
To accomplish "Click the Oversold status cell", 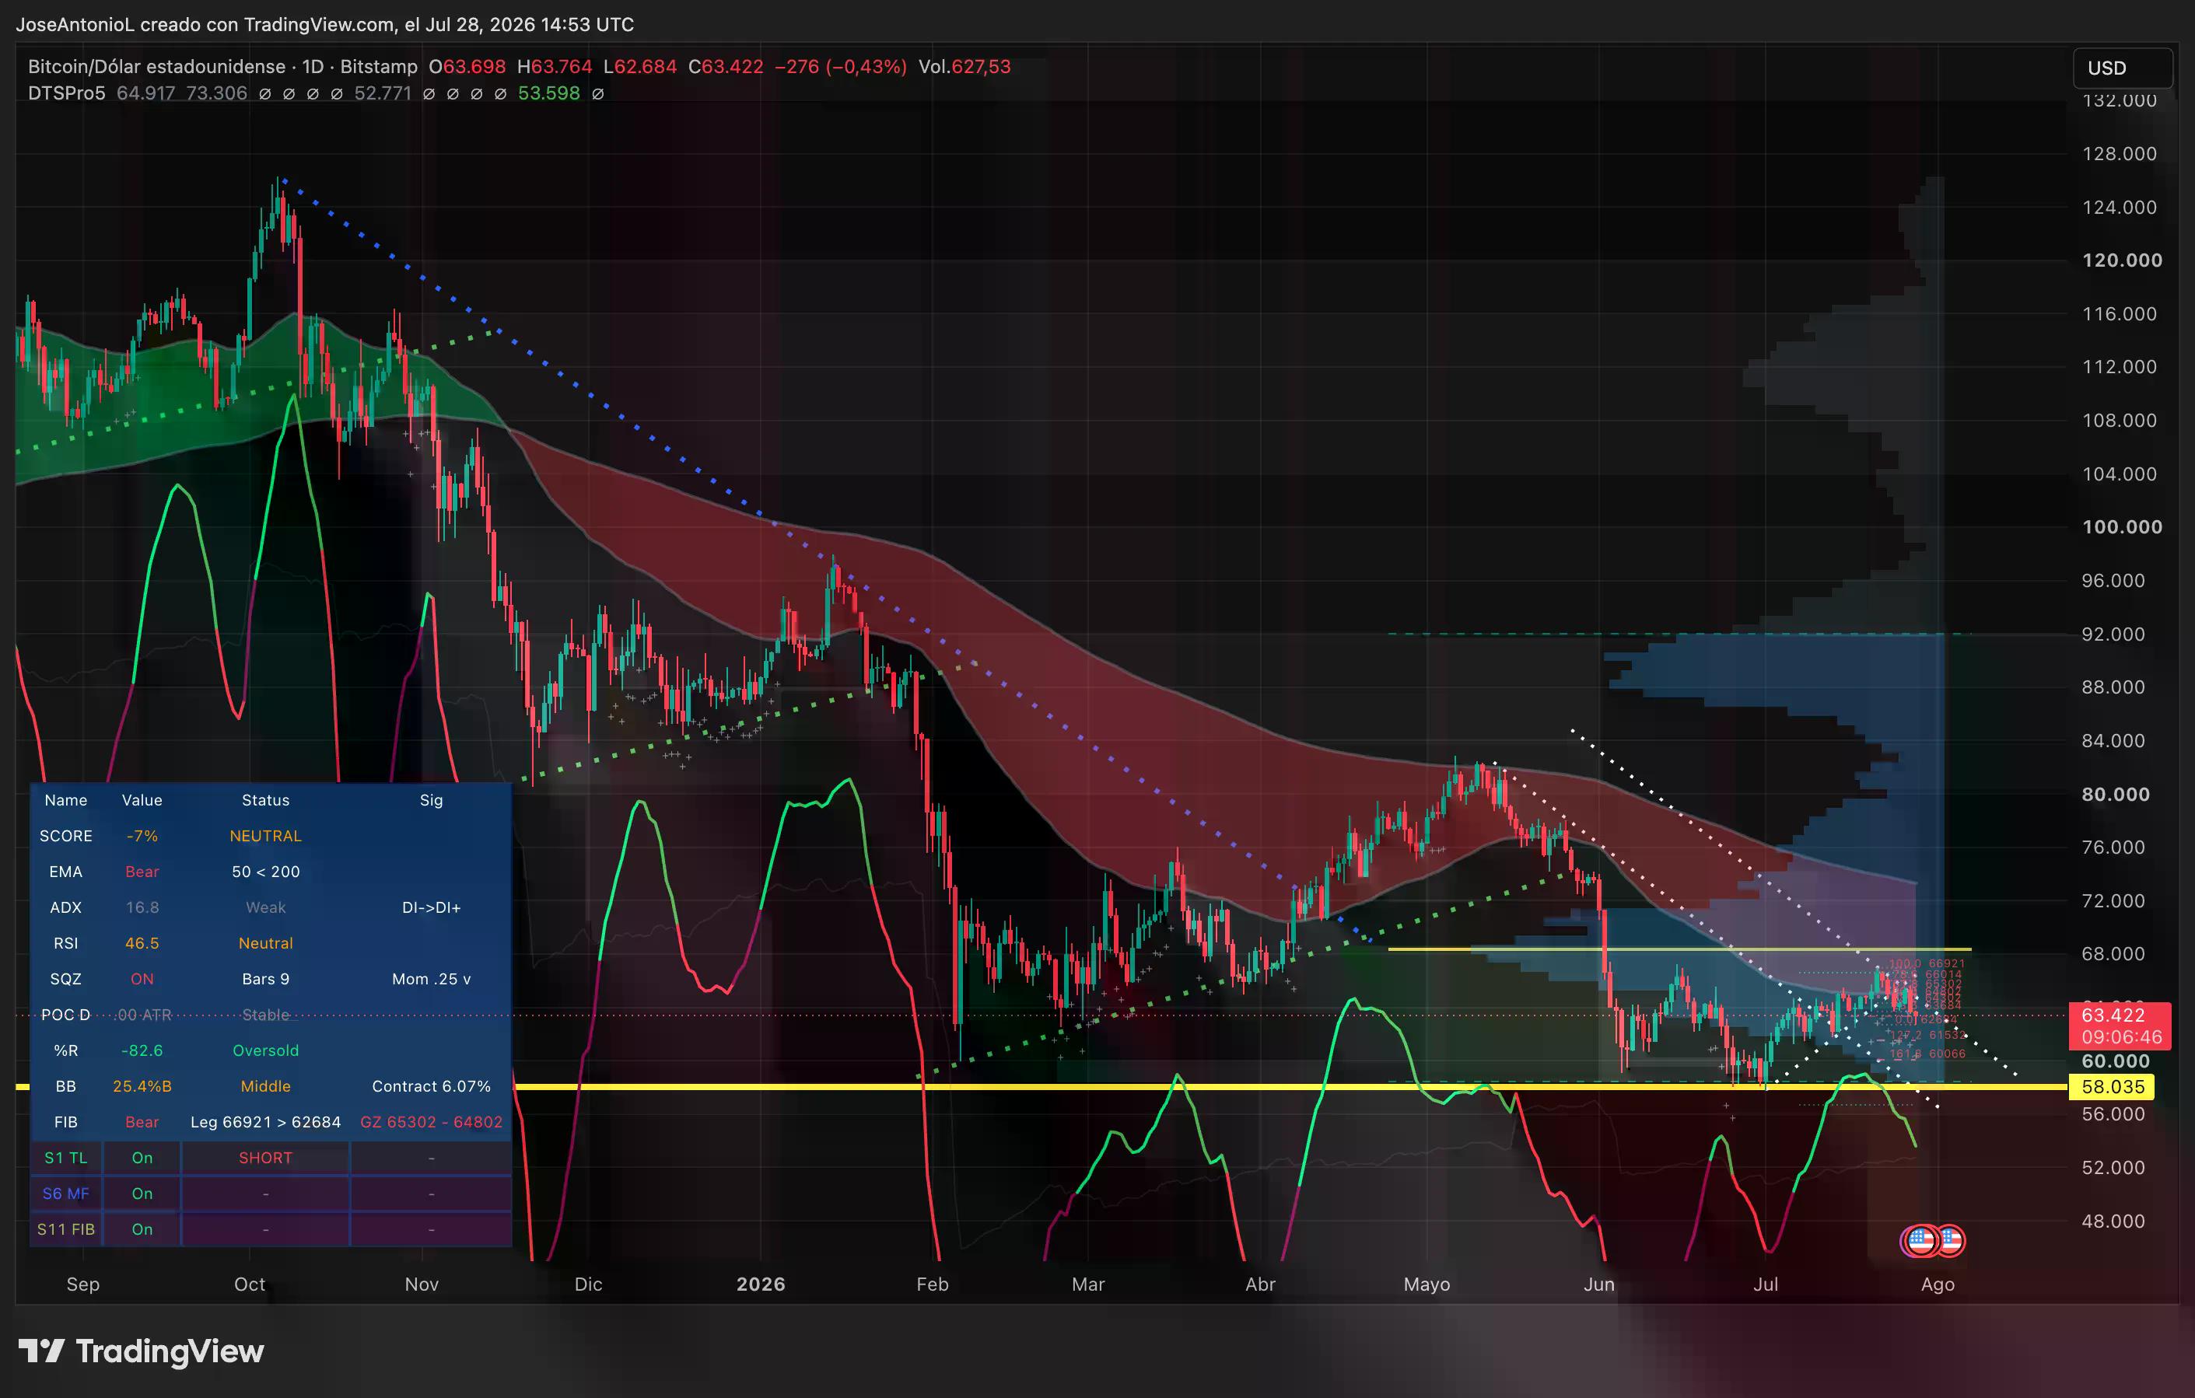I will pyautogui.click(x=265, y=1050).
